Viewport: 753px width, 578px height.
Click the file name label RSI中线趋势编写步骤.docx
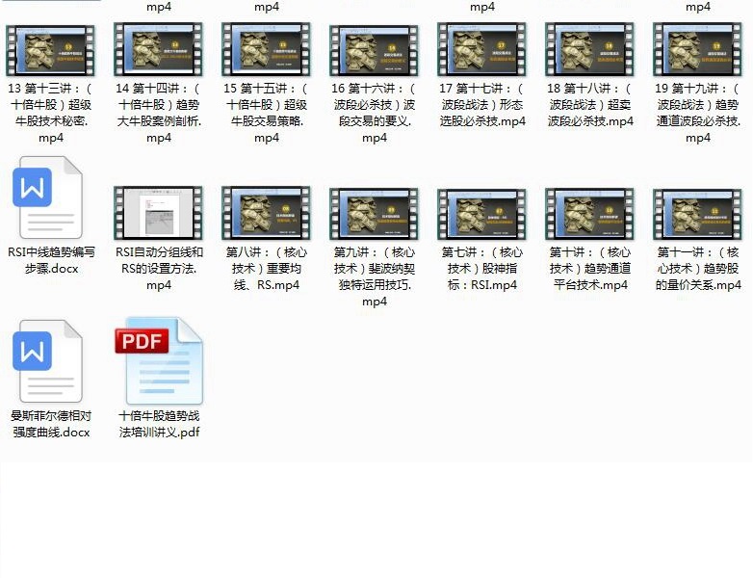point(51,260)
